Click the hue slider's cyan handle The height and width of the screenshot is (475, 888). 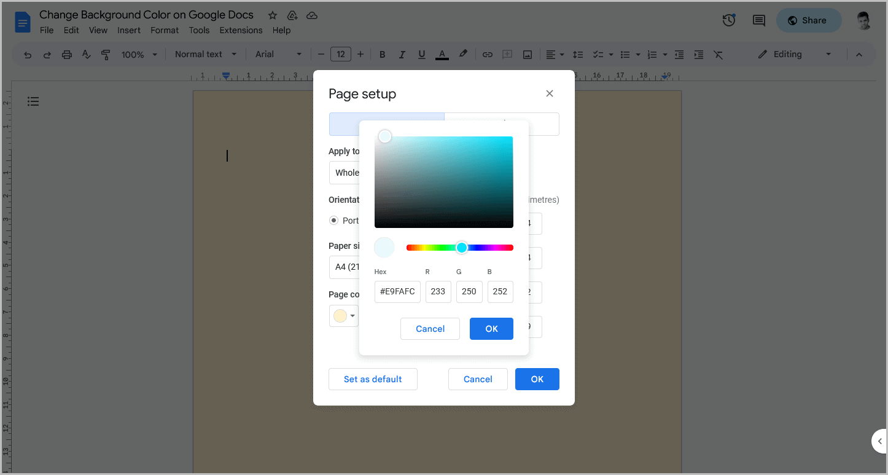(462, 248)
